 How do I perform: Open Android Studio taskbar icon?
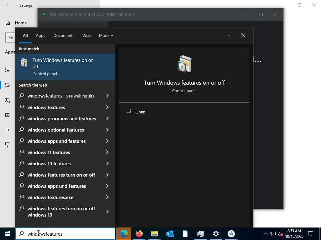[231, 234]
